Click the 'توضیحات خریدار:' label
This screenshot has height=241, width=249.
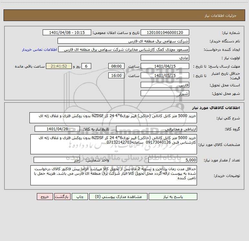[x=227, y=176]
